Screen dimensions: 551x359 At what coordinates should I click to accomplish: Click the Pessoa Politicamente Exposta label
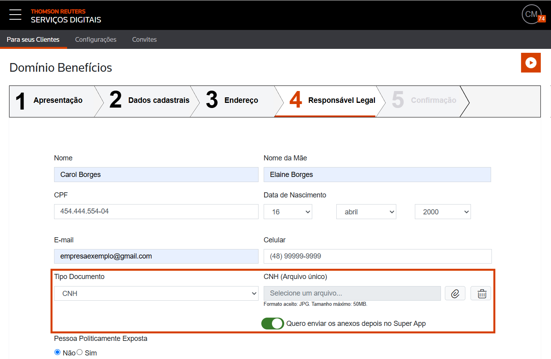coord(101,339)
